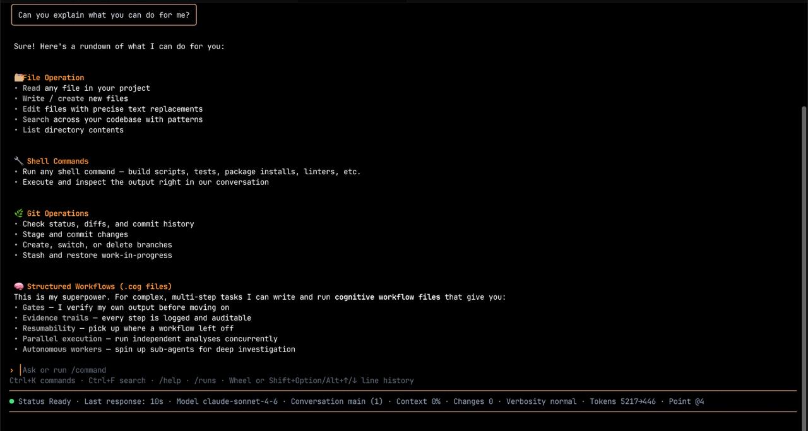Click the seedling icon beside Git Operations
The height and width of the screenshot is (431, 808).
pyautogui.click(x=18, y=213)
